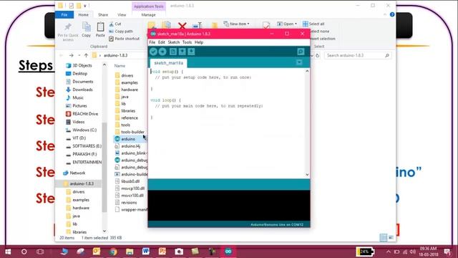Open Arduino Sketch menu
The width and height of the screenshot is (458, 258).
click(173, 42)
